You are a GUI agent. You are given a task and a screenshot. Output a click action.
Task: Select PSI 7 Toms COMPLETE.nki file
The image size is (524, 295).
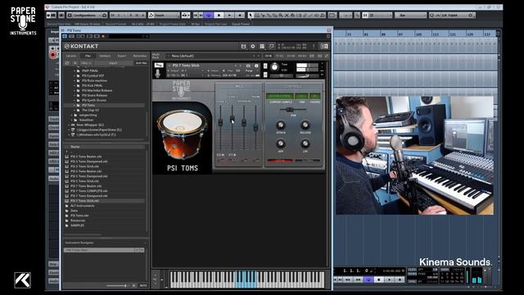pos(89,191)
